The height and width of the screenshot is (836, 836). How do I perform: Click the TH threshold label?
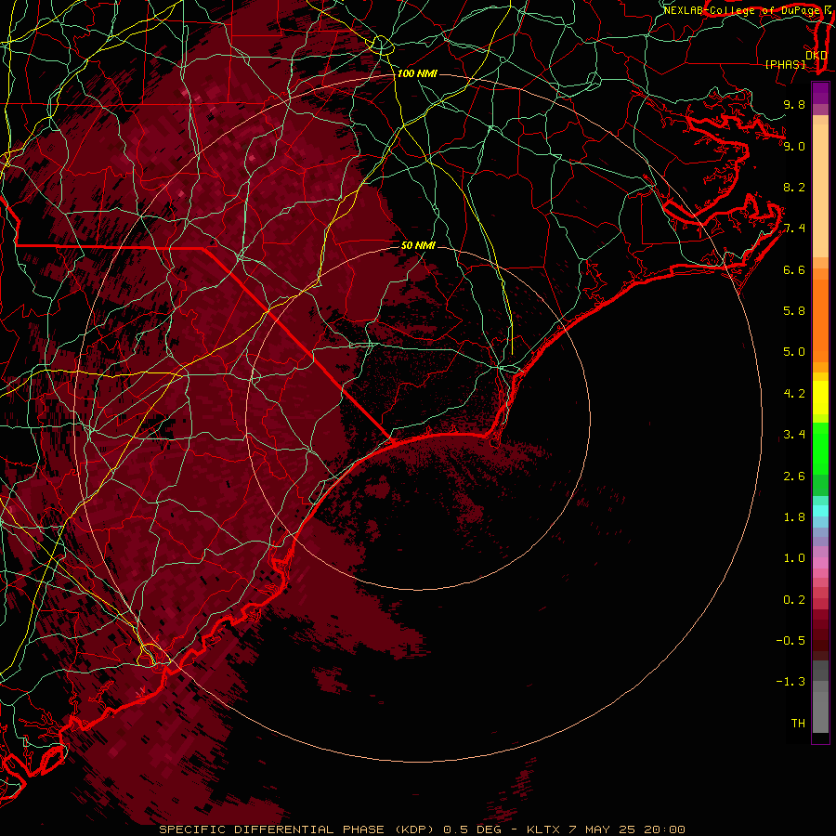tap(798, 724)
